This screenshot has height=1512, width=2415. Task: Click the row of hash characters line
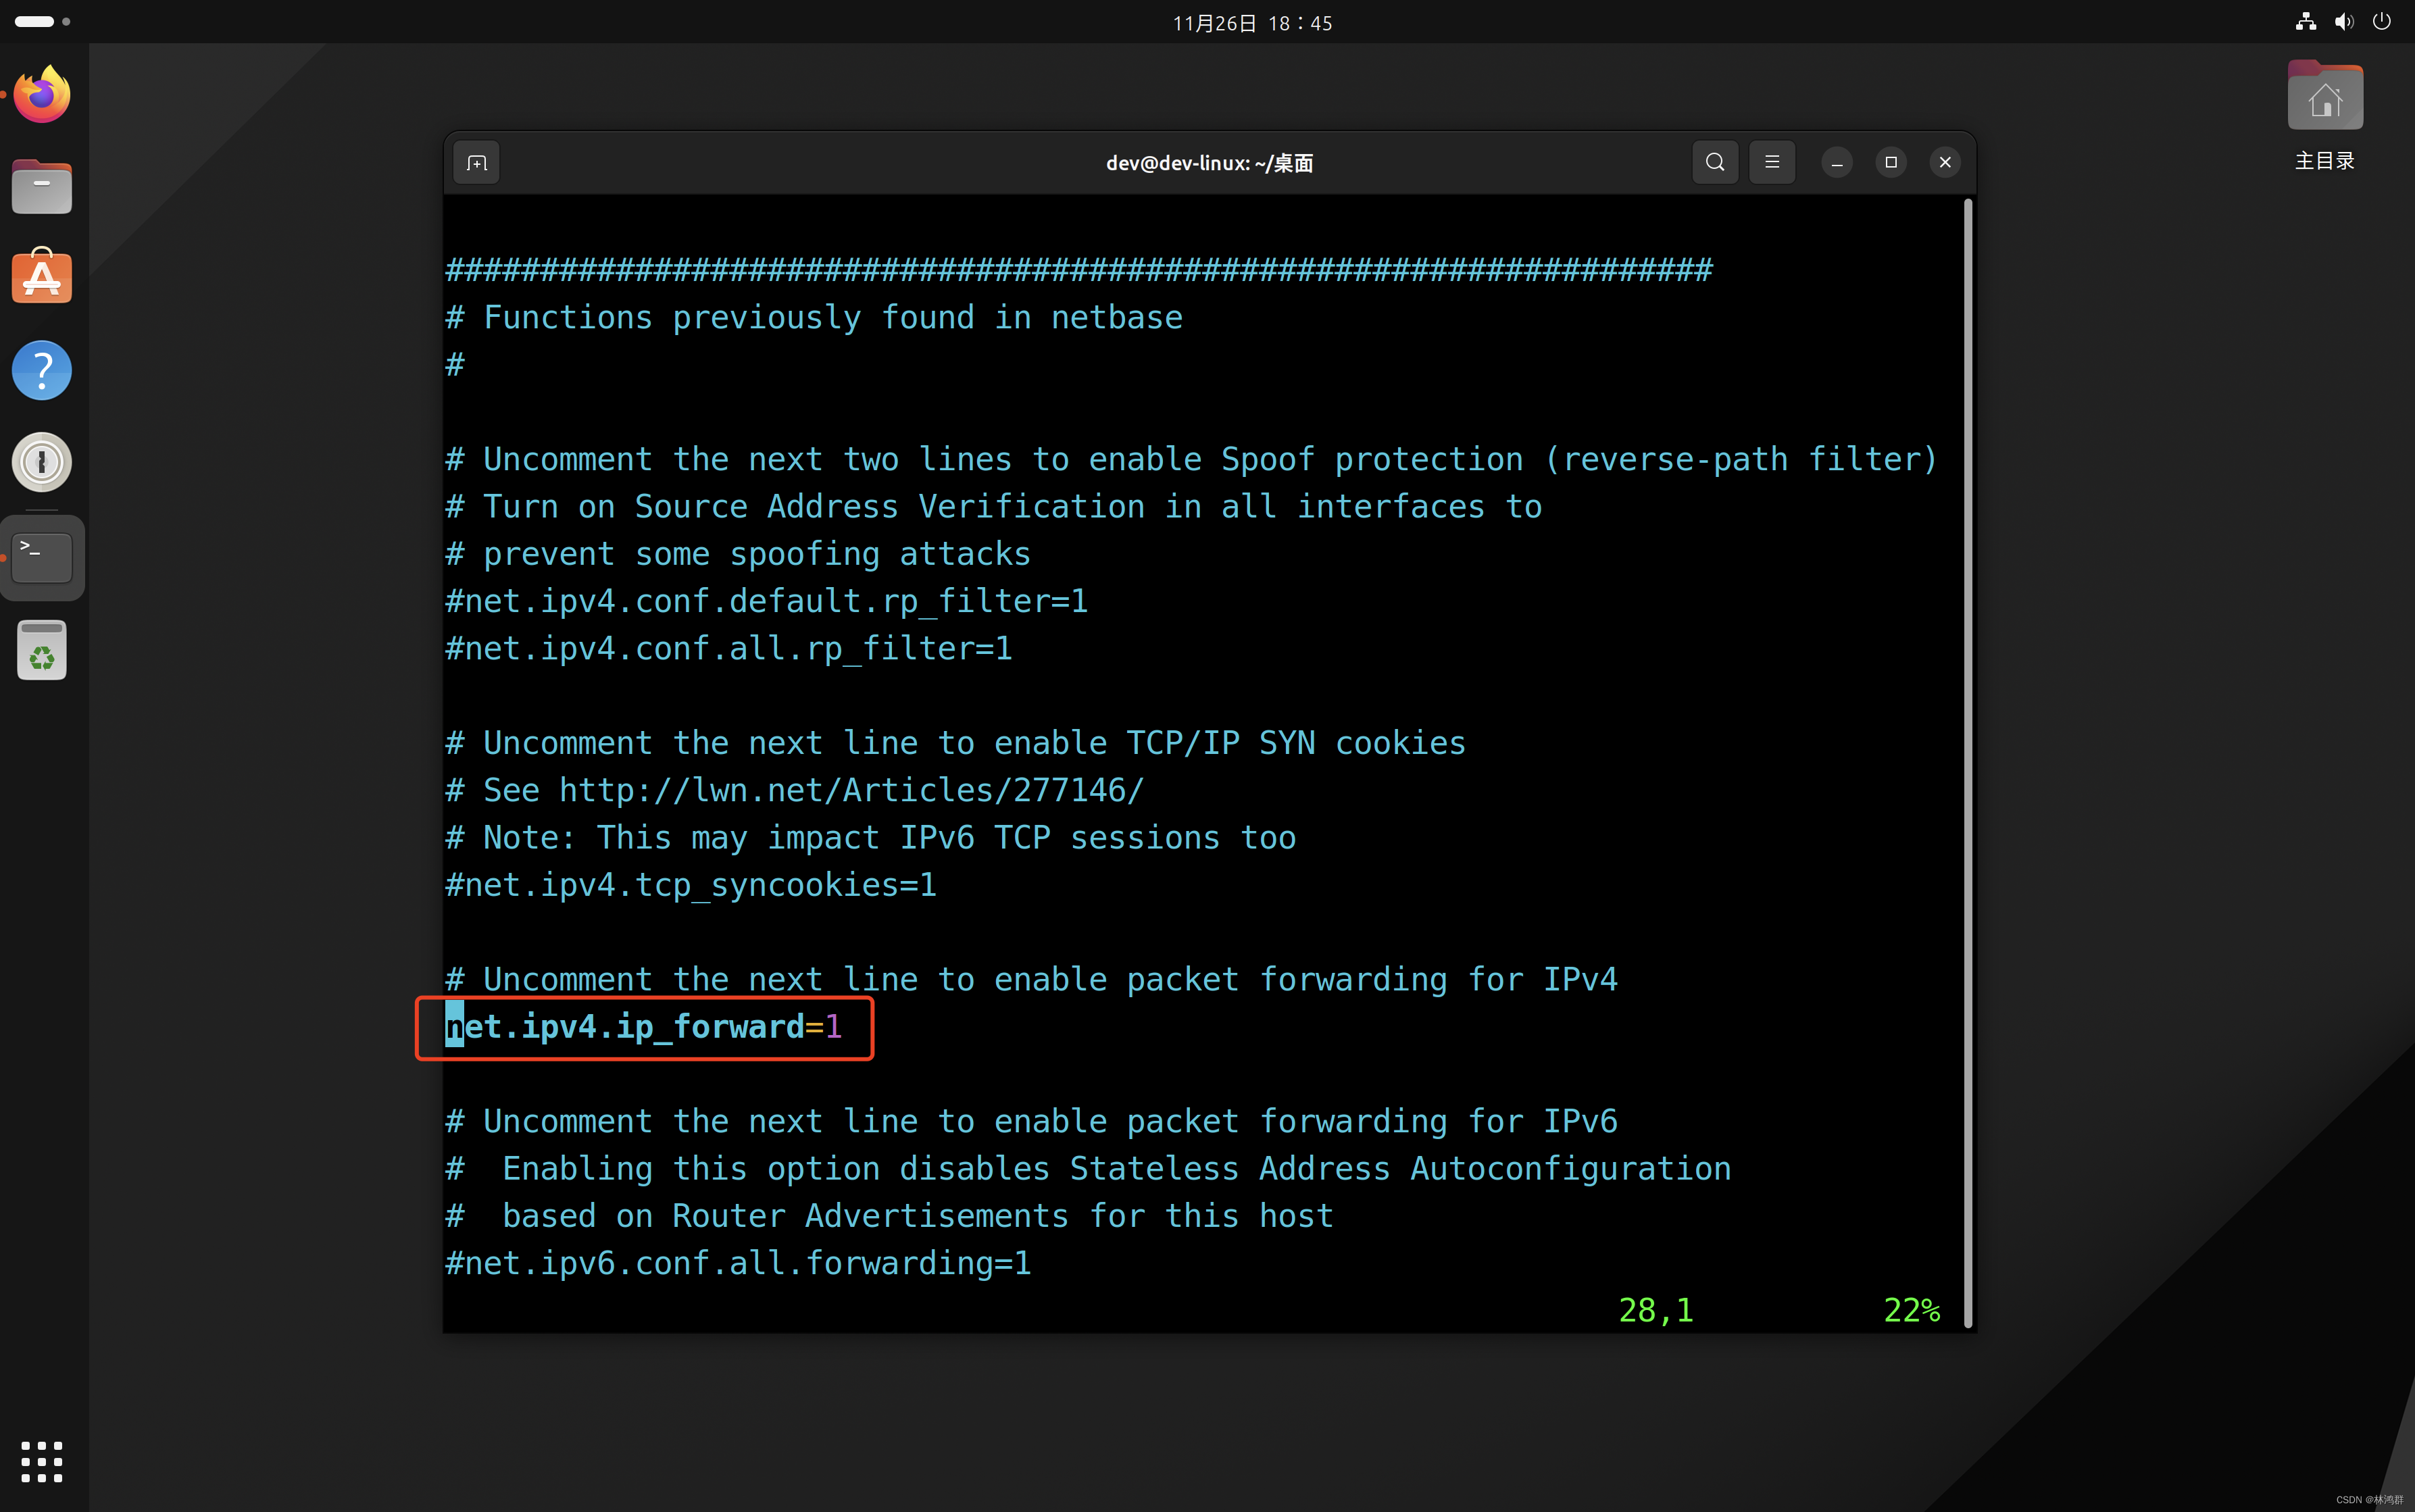(1079, 269)
